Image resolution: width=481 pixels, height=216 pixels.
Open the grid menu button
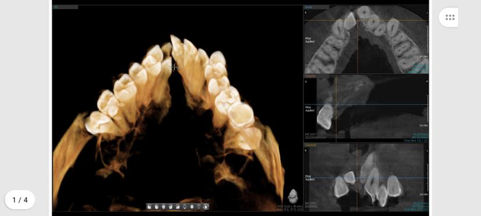[450, 17]
